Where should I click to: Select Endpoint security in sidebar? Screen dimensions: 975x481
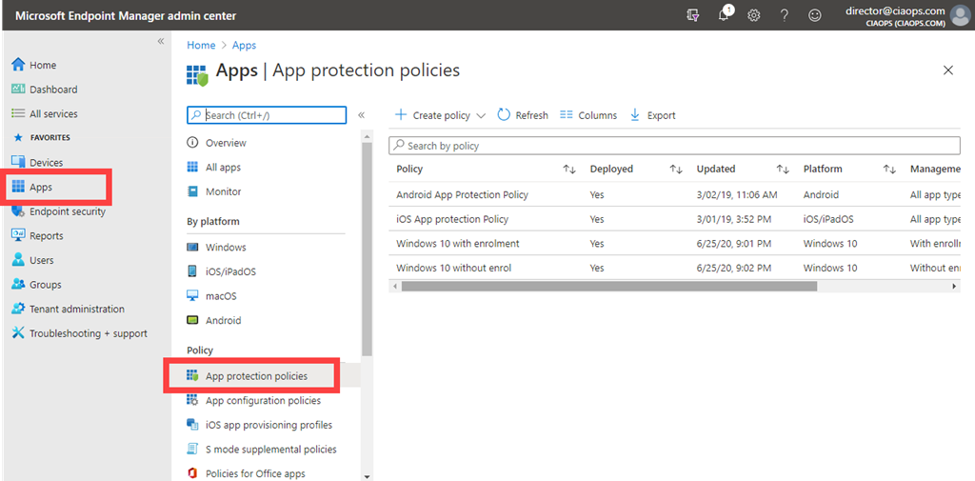67,211
